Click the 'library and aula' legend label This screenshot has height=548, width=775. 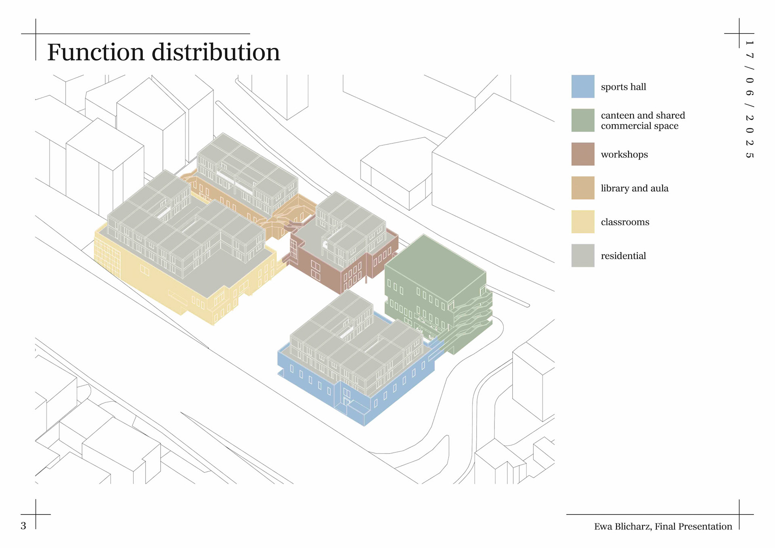point(634,188)
